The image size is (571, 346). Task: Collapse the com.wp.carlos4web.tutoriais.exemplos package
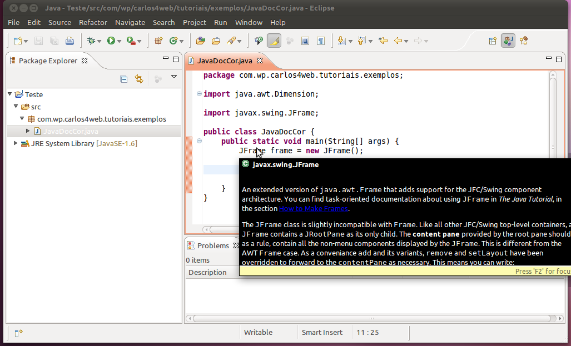click(22, 119)
